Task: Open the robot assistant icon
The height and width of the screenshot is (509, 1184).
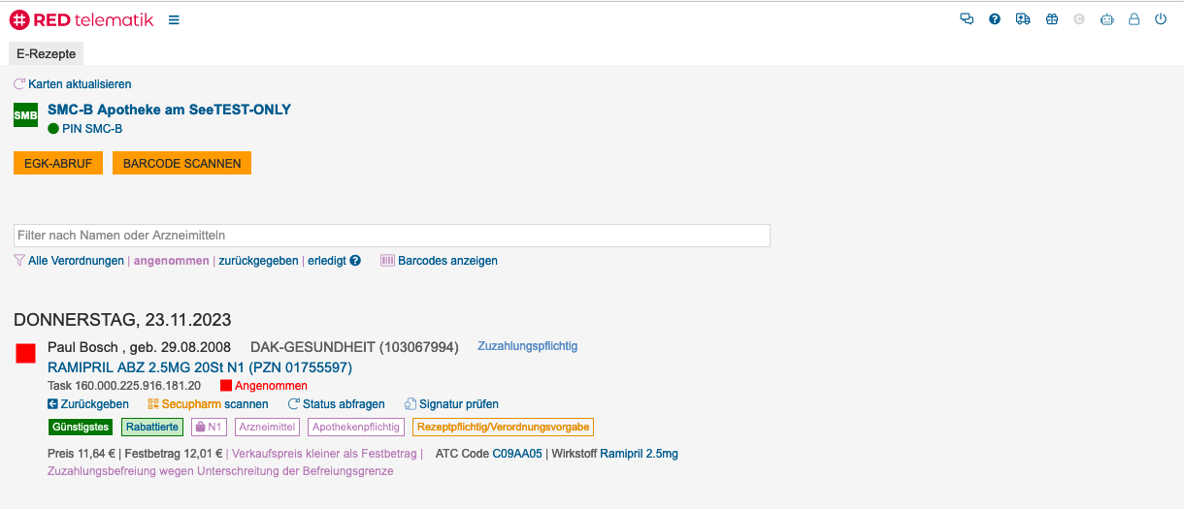Action: [x=1106, y=19]
